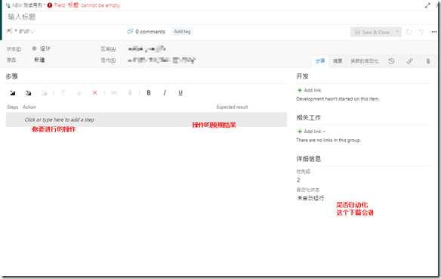The width and height of the screenshot is (441, 279).
Task: Open the 区域 area path field
Action: (x=146, y=49)
